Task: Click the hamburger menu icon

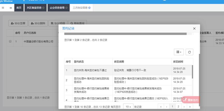Action: (x=3, y=8)
